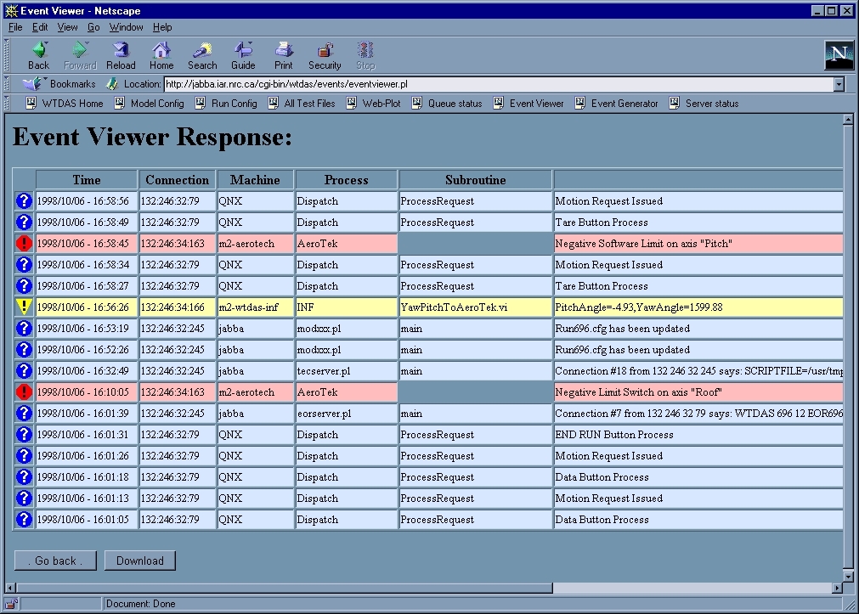The height and width of the screenshot is (614, 859).
Task: Collapse the personal toolbar grip handle
Action: point(7,103)
